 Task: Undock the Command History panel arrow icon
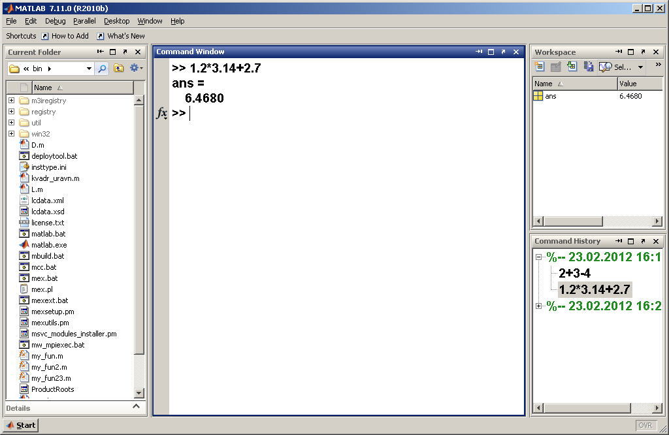pos(643,242)
